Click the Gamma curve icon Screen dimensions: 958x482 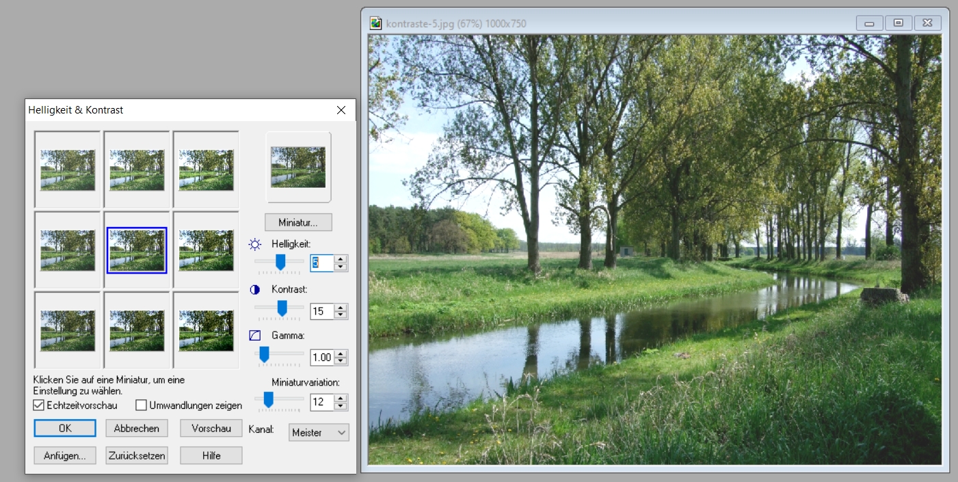click(254, 336)
